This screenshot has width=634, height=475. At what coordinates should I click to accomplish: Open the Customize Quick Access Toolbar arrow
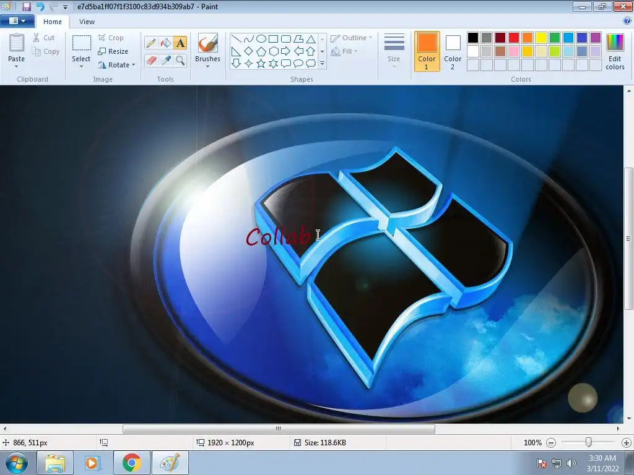tap(65, 7)
